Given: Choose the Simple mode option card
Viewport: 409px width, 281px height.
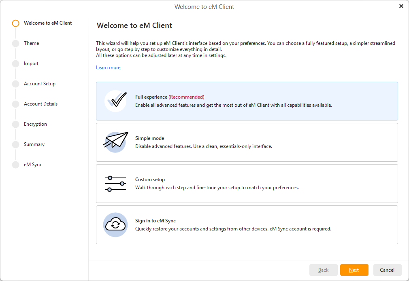Looking at the screenshot, I should click(x=247, y=142).
